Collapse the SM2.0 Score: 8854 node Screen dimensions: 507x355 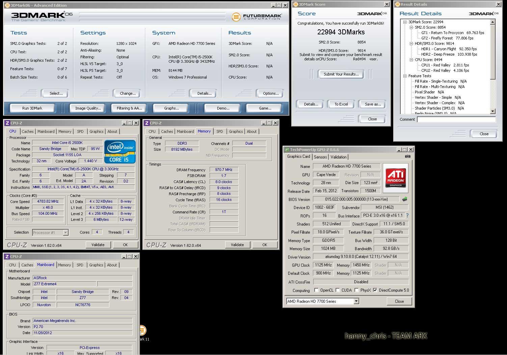pos(411,27)
